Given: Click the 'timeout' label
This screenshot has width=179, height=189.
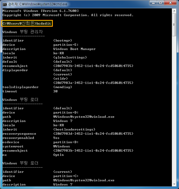Looking at the screenshot, I should pyautogui.click(x=10, y=91).
